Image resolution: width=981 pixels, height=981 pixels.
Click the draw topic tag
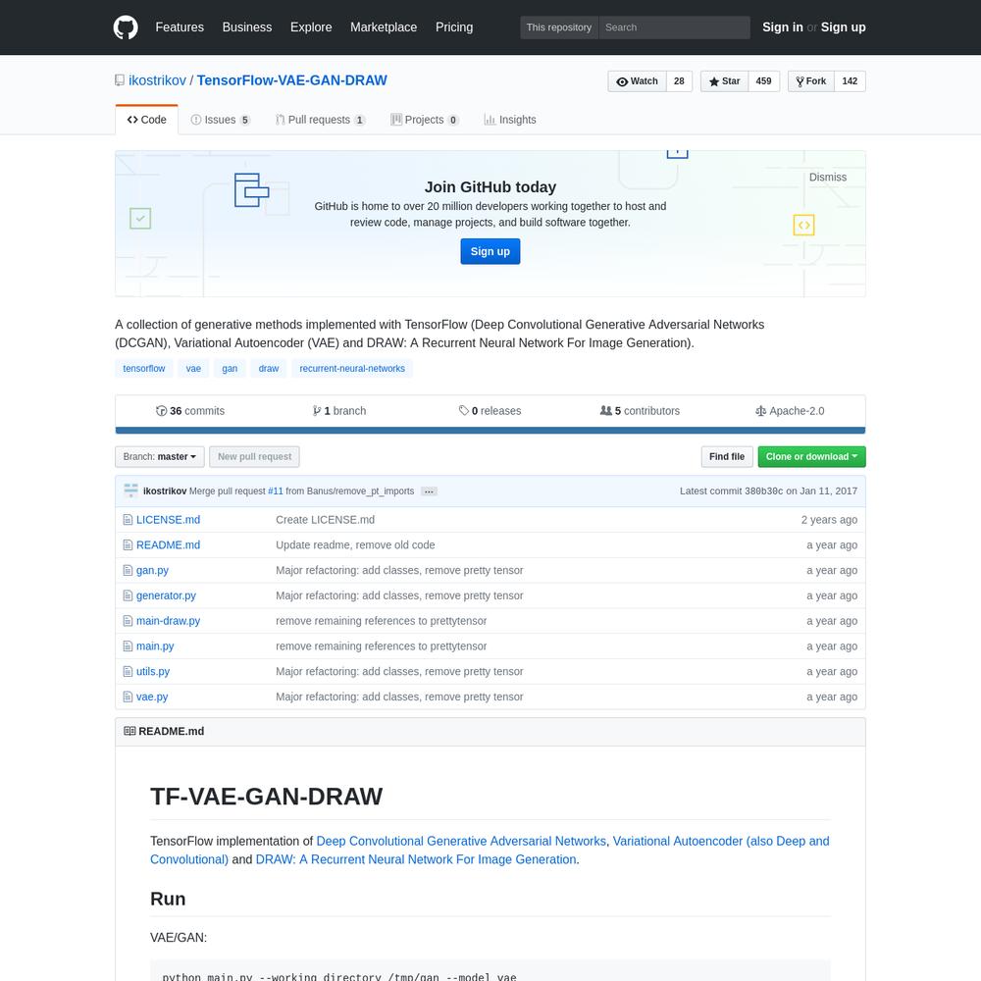[x=269, y=369]
